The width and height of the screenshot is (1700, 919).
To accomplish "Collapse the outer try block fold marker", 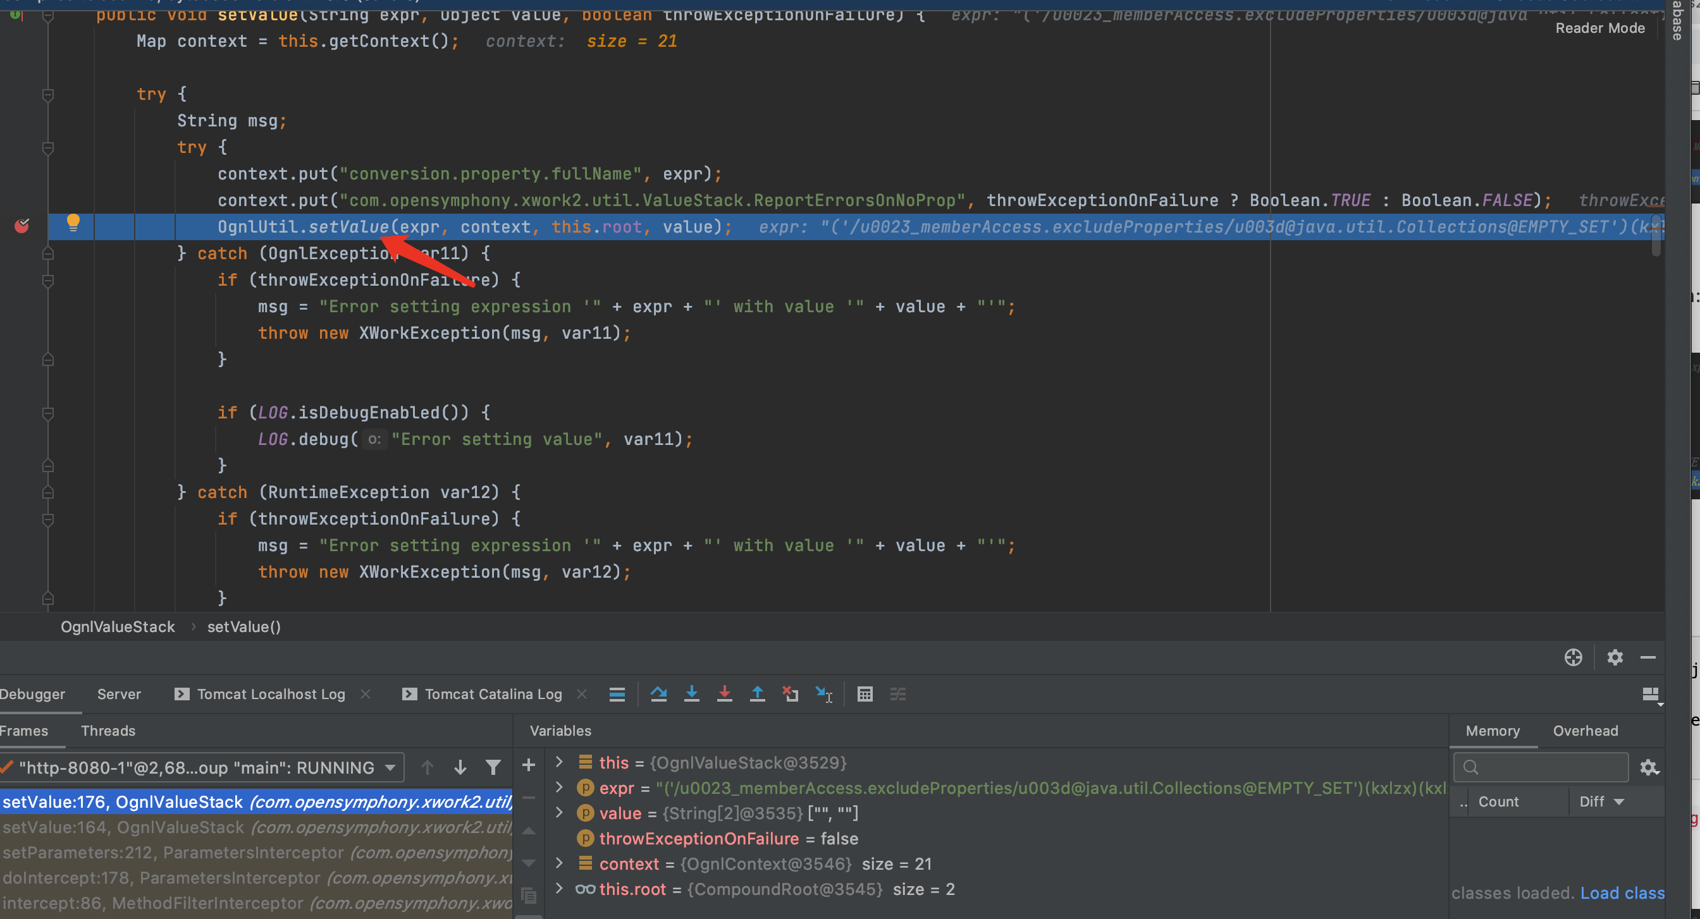I will click(47, 95).
